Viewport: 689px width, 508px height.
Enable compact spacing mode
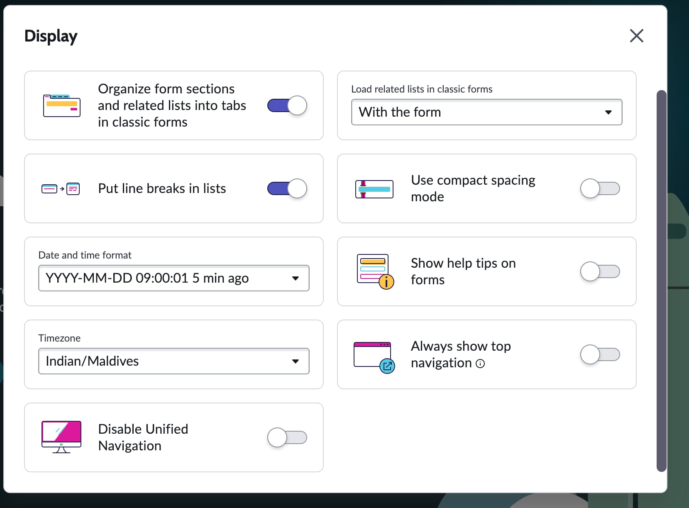pos(600,189)
